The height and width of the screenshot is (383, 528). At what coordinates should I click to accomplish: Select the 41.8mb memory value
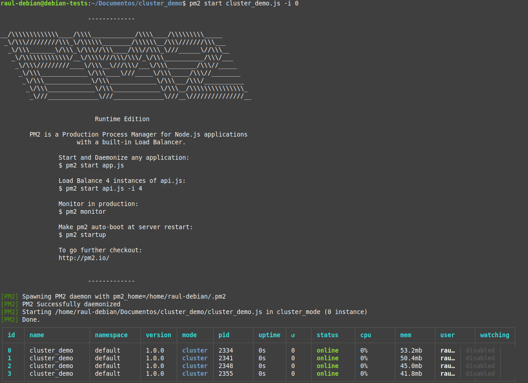(x=411, y=373)
